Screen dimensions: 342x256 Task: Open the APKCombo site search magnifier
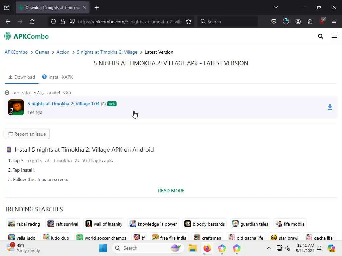(x=320, y=36)
